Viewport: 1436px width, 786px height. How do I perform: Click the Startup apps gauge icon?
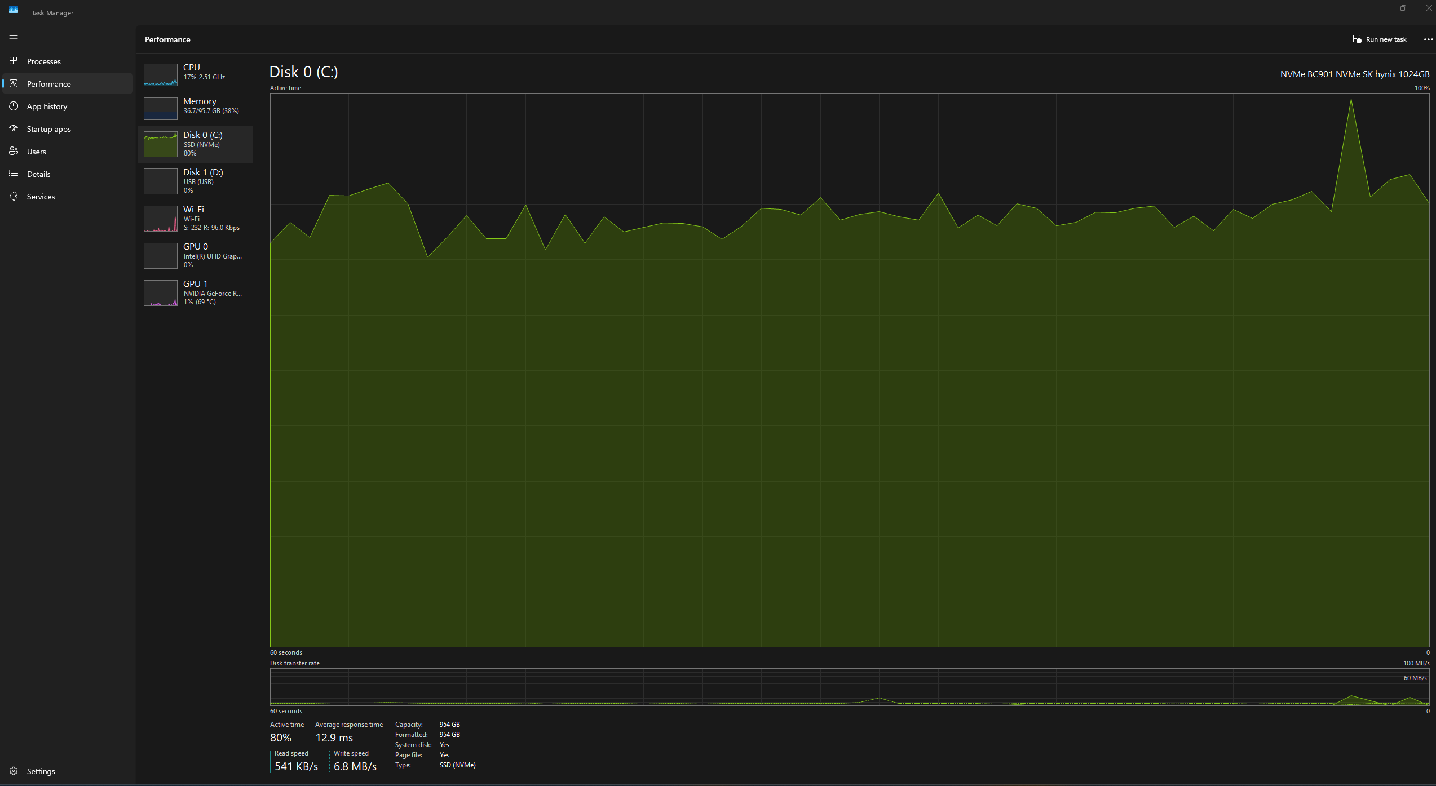[x=14, y=128]
